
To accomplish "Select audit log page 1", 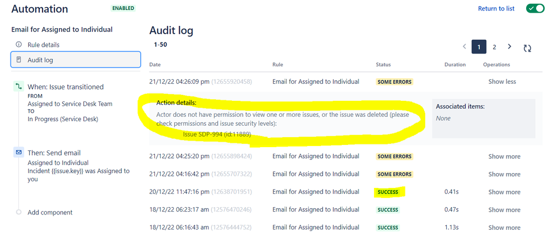I will tap(479, 47).
